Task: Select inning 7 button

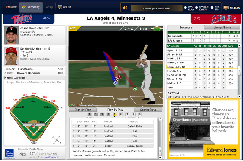Action: tap(127, 114)
